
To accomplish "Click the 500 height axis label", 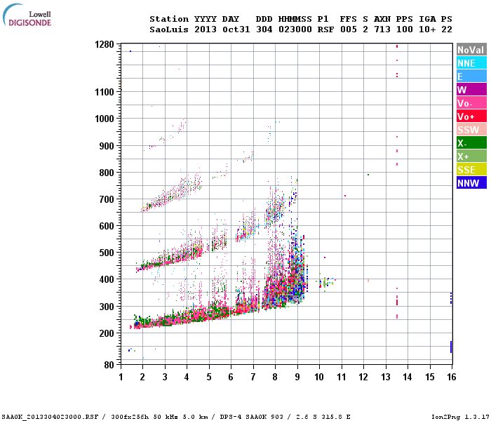I will (x=107, y=253).
